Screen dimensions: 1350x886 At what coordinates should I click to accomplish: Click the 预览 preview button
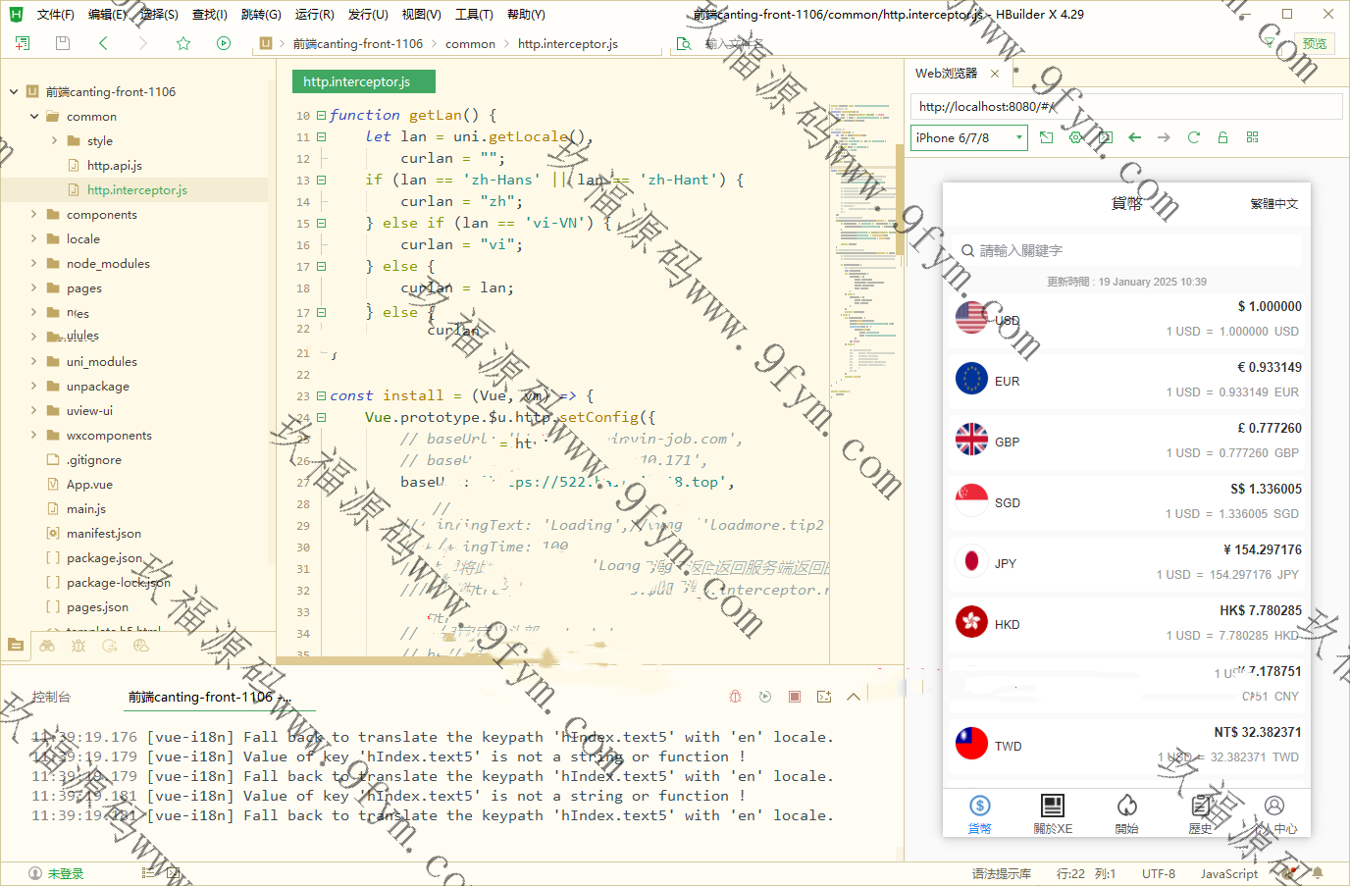[x=1314, y=43]
